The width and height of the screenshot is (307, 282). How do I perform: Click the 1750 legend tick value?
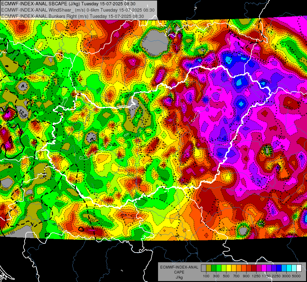266,276
